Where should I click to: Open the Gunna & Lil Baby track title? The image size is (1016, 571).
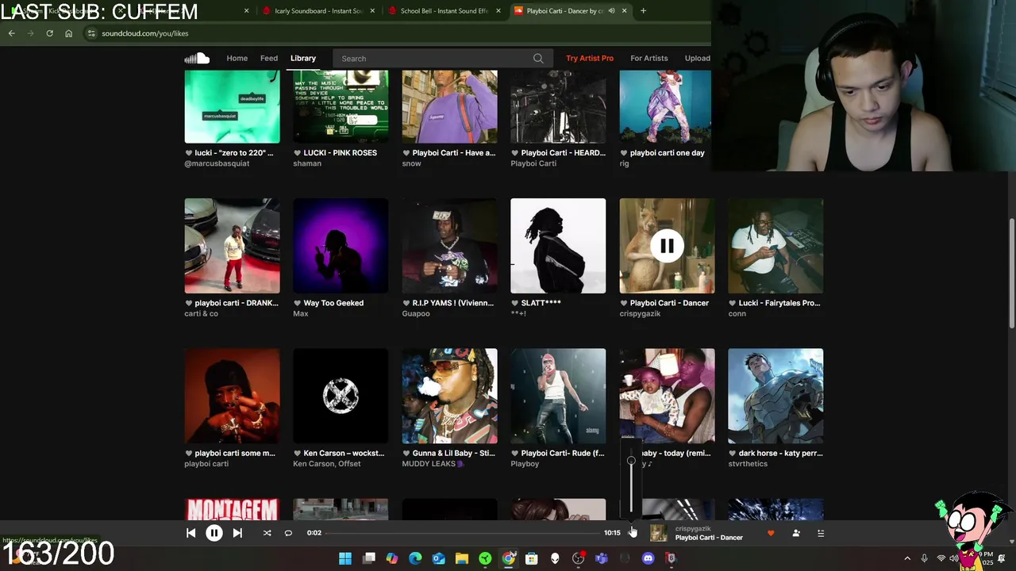(453, 453)
